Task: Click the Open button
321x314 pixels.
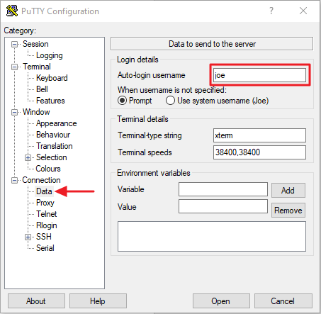Action: tap(221, 301)
